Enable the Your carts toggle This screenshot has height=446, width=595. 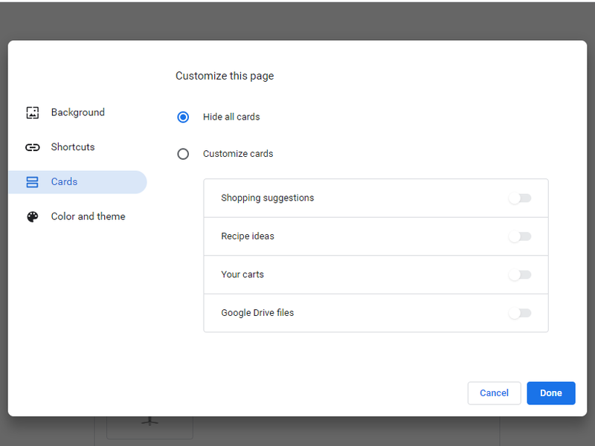[x=521, y=274]
